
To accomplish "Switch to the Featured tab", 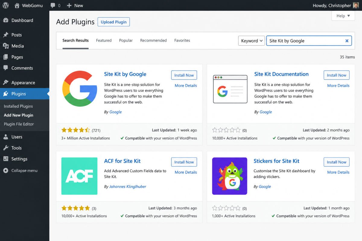I will [x=104, y=40].
